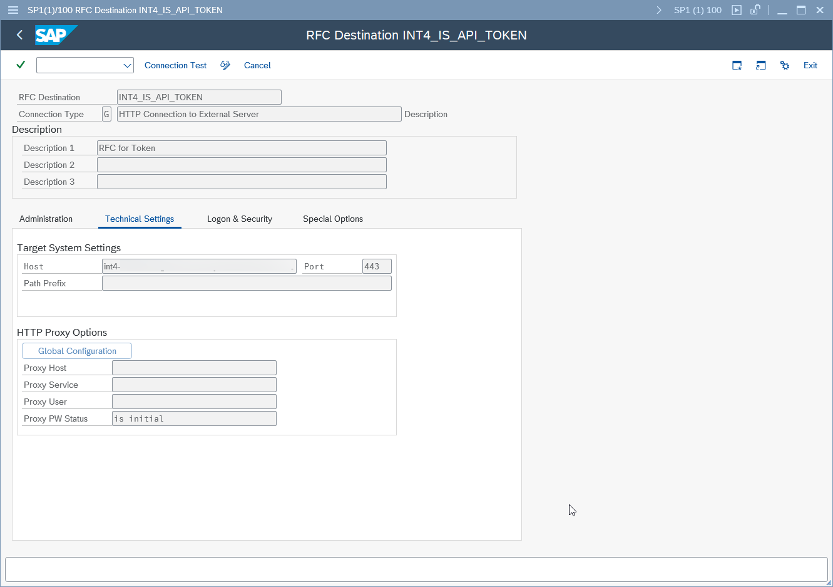The width and height of the screenshot is (833, 587).
Task: Click the play icon beside SP1 (1) 100
Action: click(x=737, y=10)
